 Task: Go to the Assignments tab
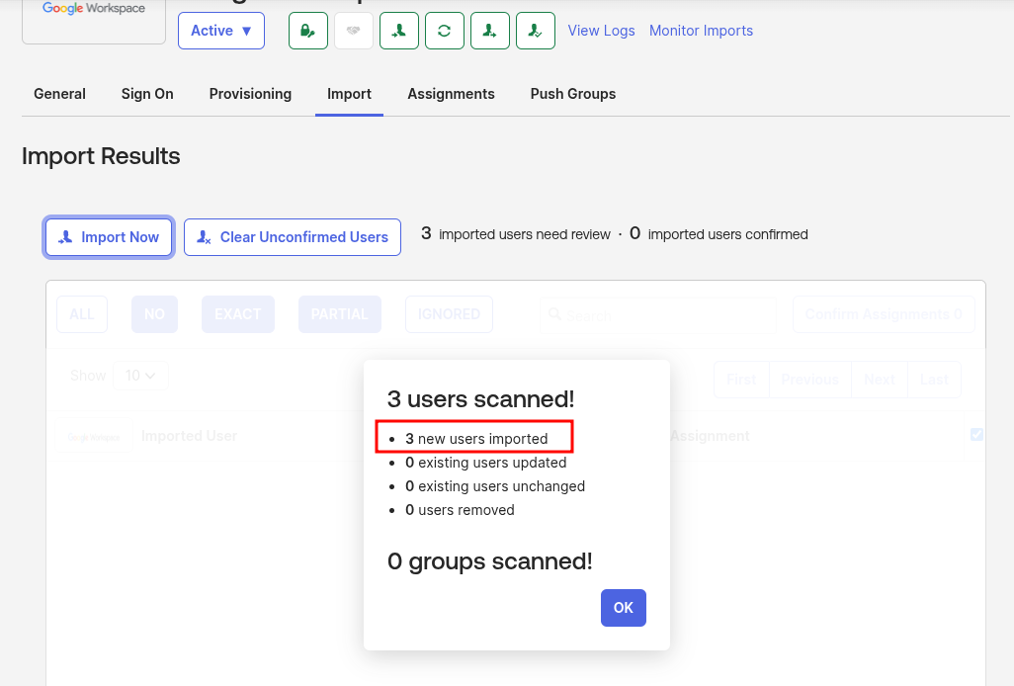[451, 94]
